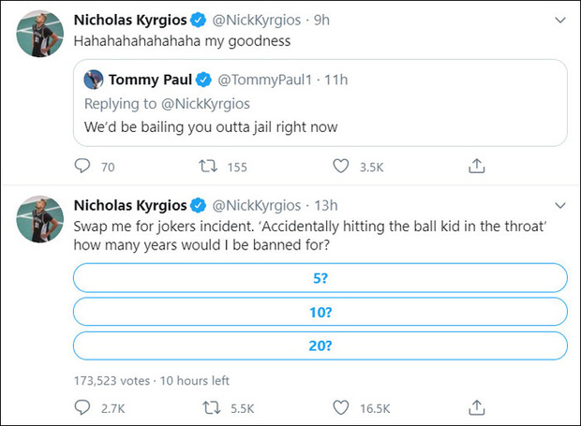Retweet the 'Hahahahahahahaha my goodness' tweet
This screenshot has height=426, width=581.
tap(208, 166)
